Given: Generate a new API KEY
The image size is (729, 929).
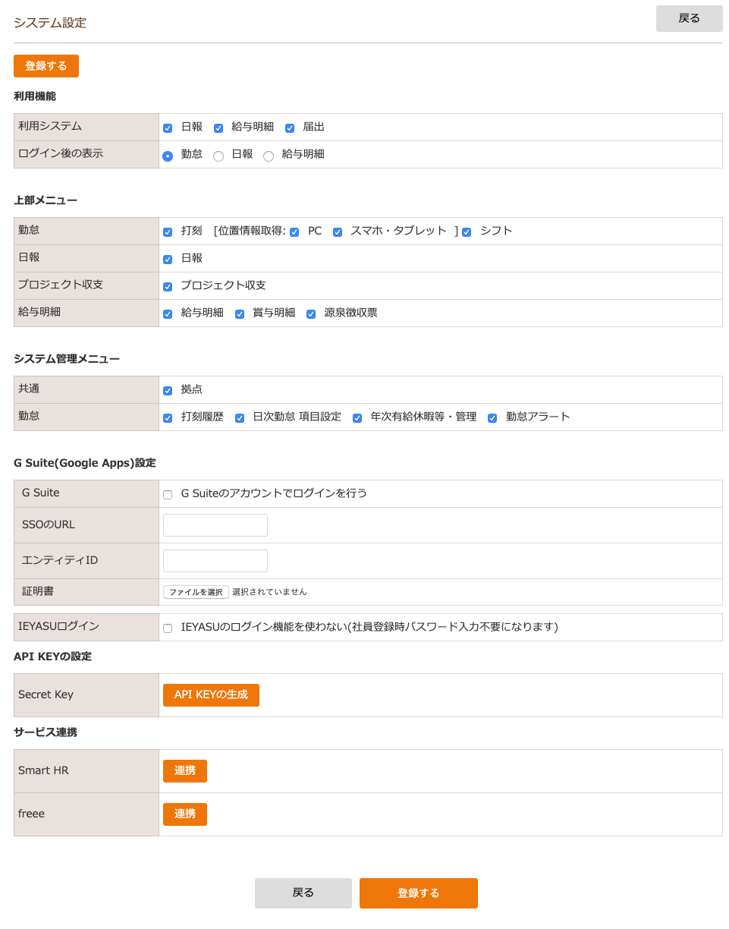Looking at the screenshot, I should click(x=211, y=694).
